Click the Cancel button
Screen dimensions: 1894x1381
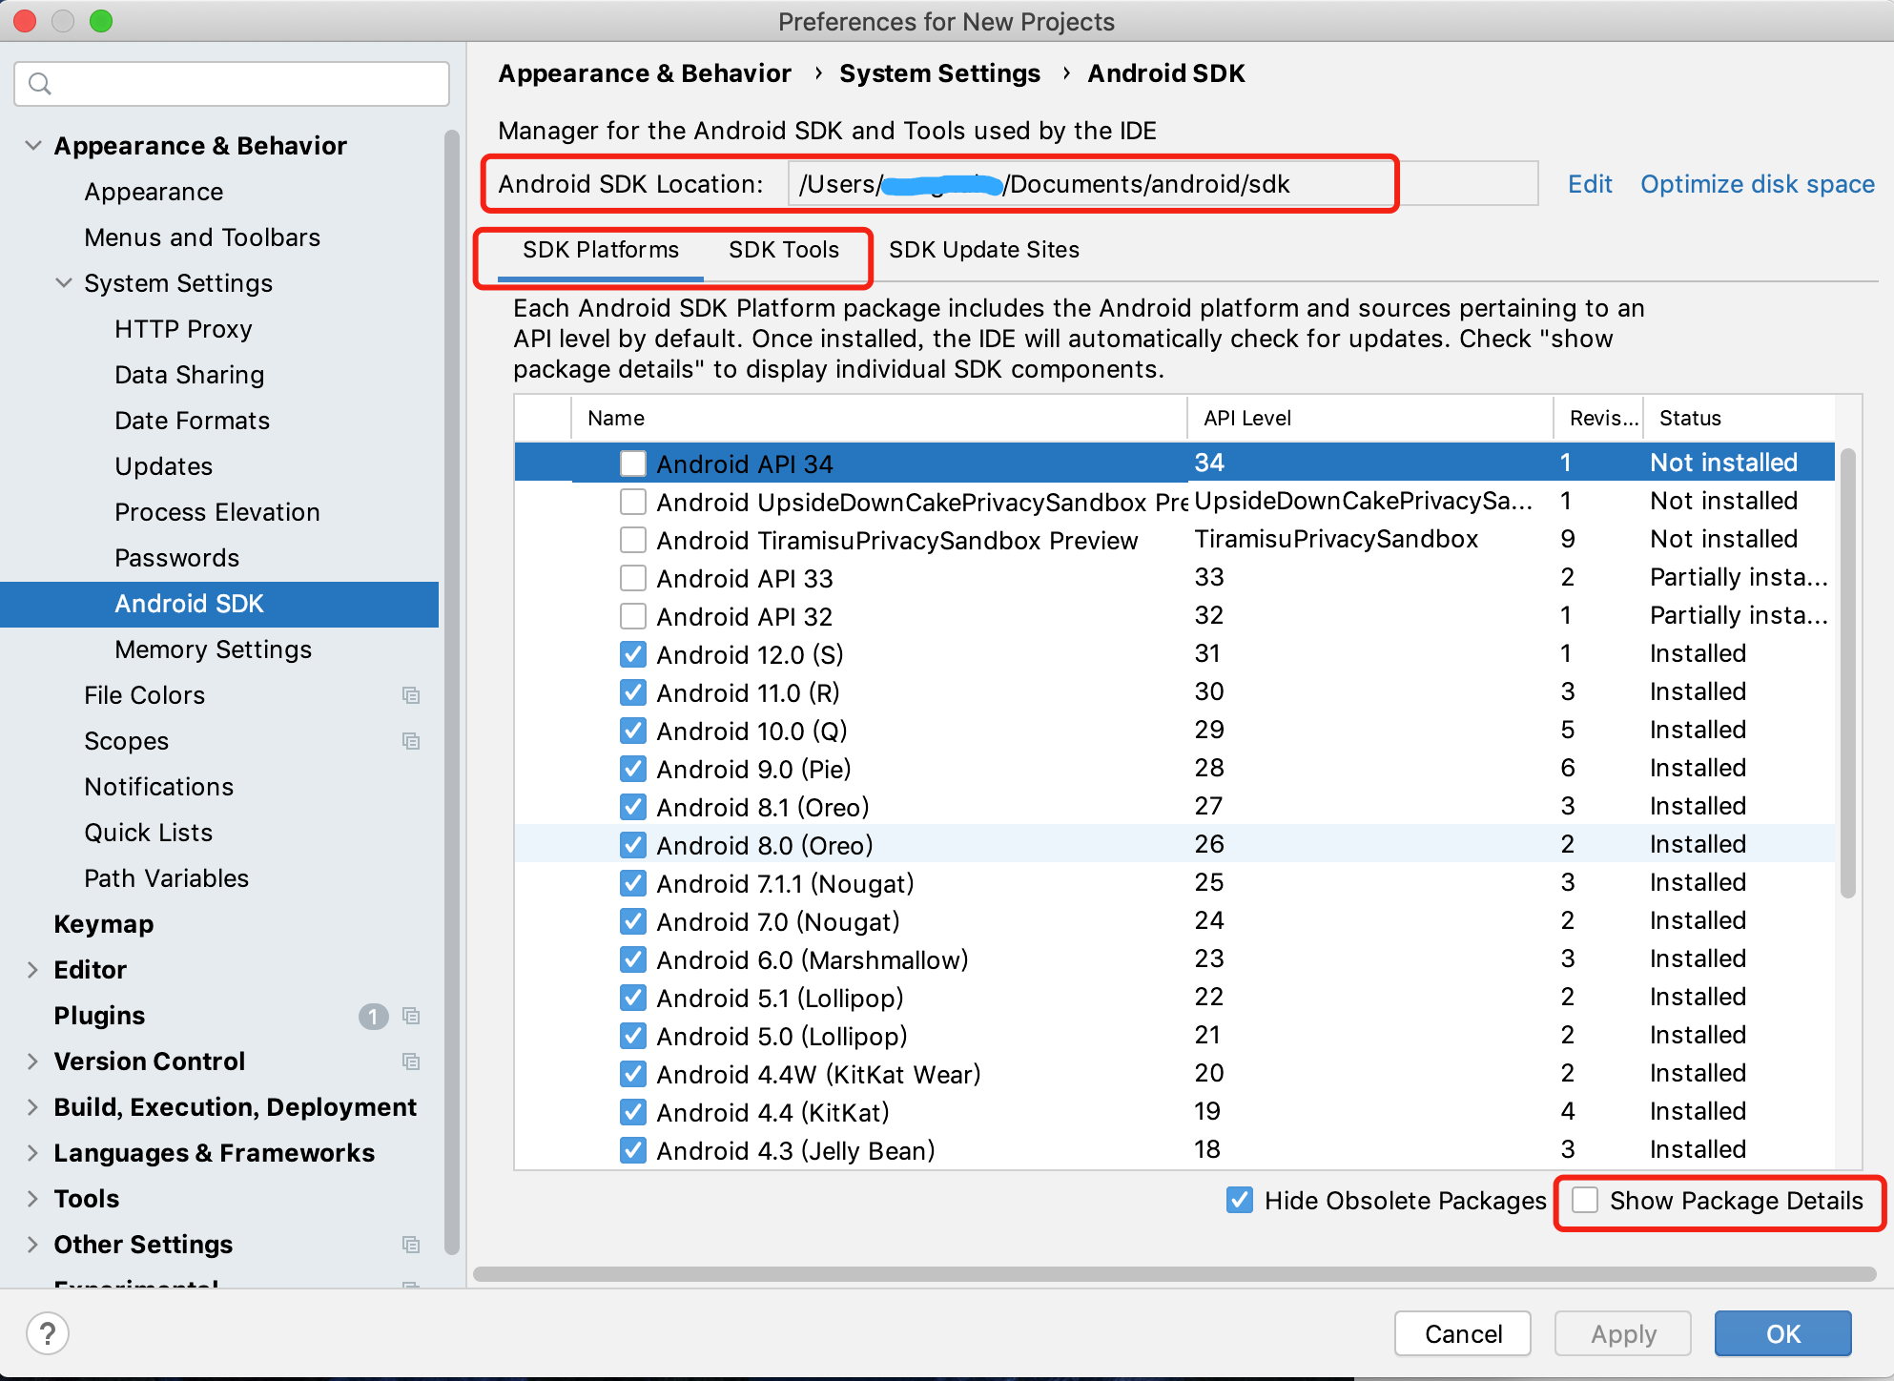(x=1463, y=1333)
